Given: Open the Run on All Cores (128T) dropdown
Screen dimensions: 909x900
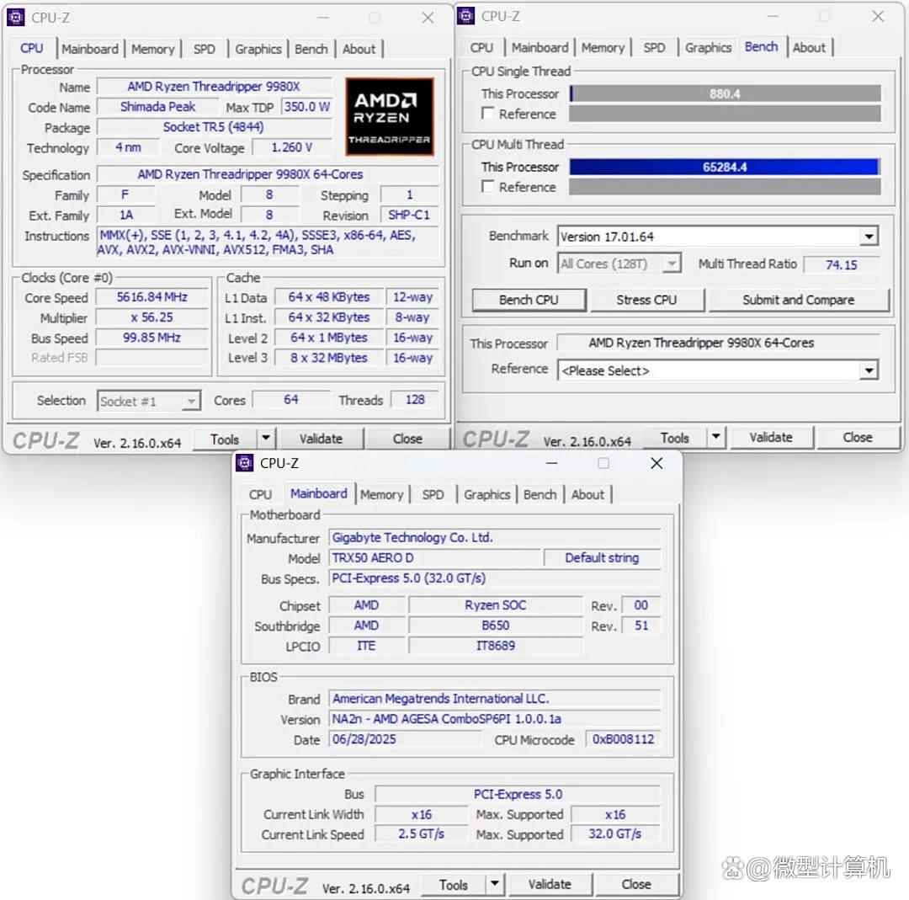Looking at the screenshot, I should (x=671, y=264).
